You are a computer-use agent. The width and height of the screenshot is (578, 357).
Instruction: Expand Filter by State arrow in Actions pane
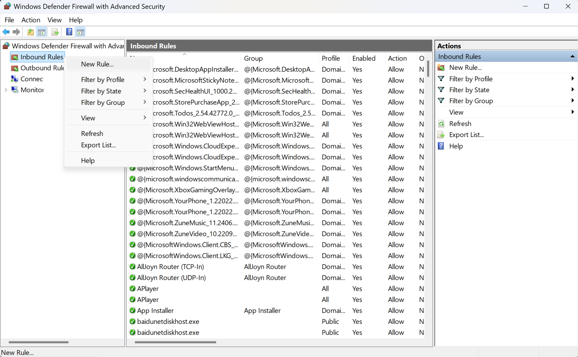pyautogui.click(x=573, y=90)
